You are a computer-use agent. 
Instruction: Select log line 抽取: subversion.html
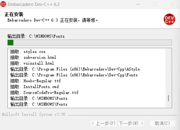tap(33, 57)
